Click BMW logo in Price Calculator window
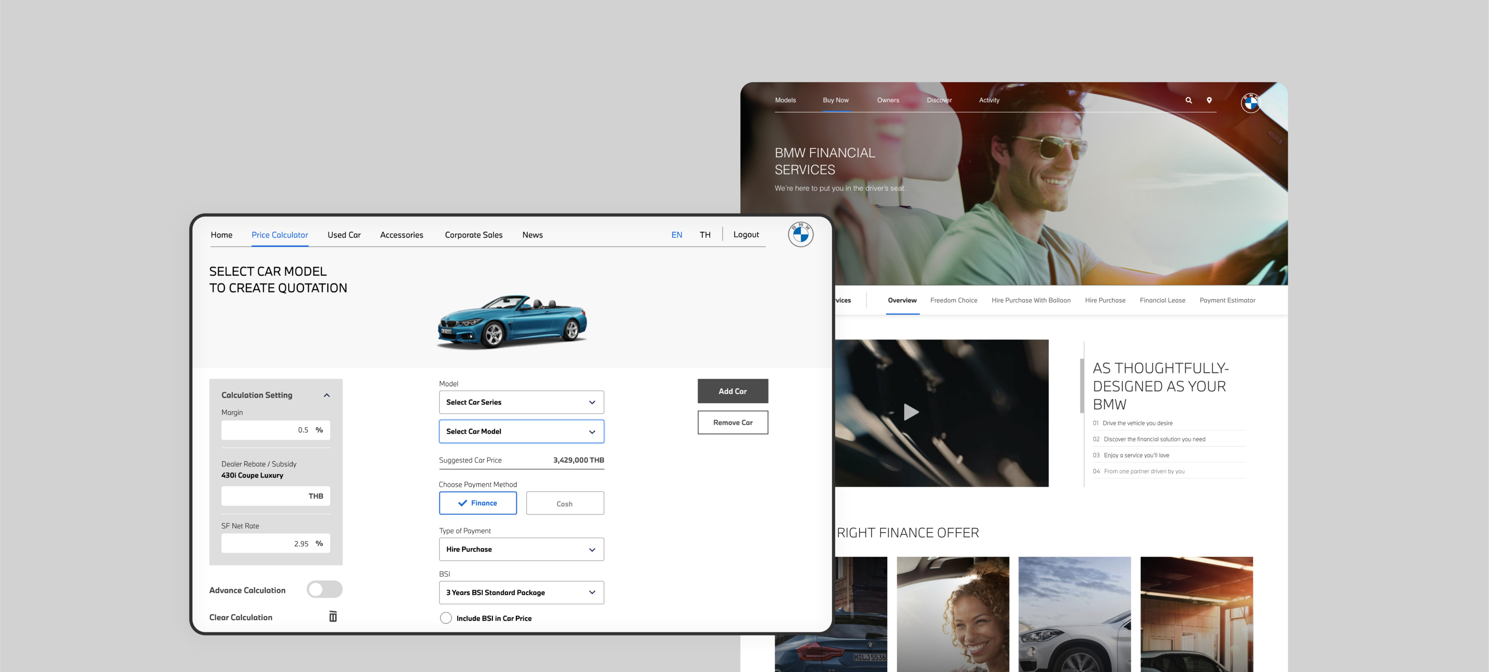Viewport: 1489px width, 672px height. (801, 234)
